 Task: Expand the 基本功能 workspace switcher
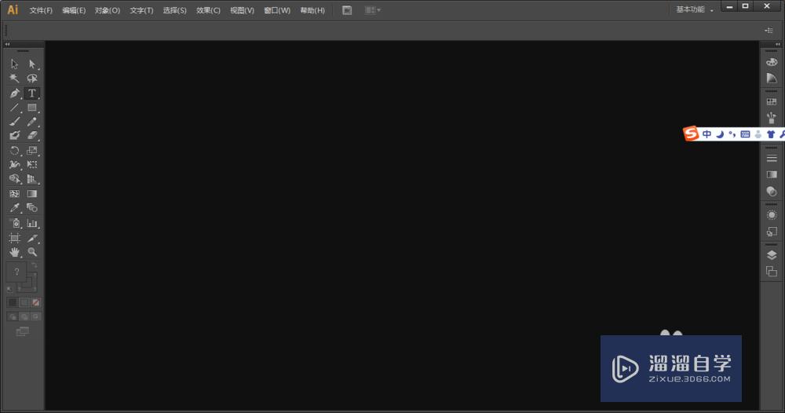[x=695, y=9]
